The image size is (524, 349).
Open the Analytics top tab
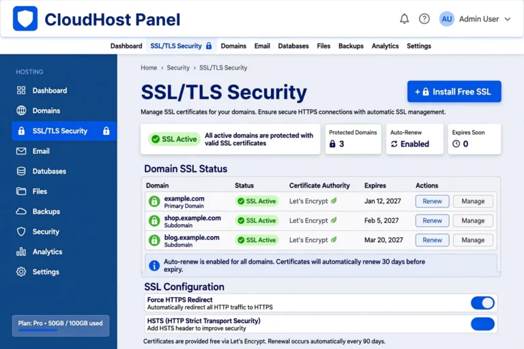point(385,46)
